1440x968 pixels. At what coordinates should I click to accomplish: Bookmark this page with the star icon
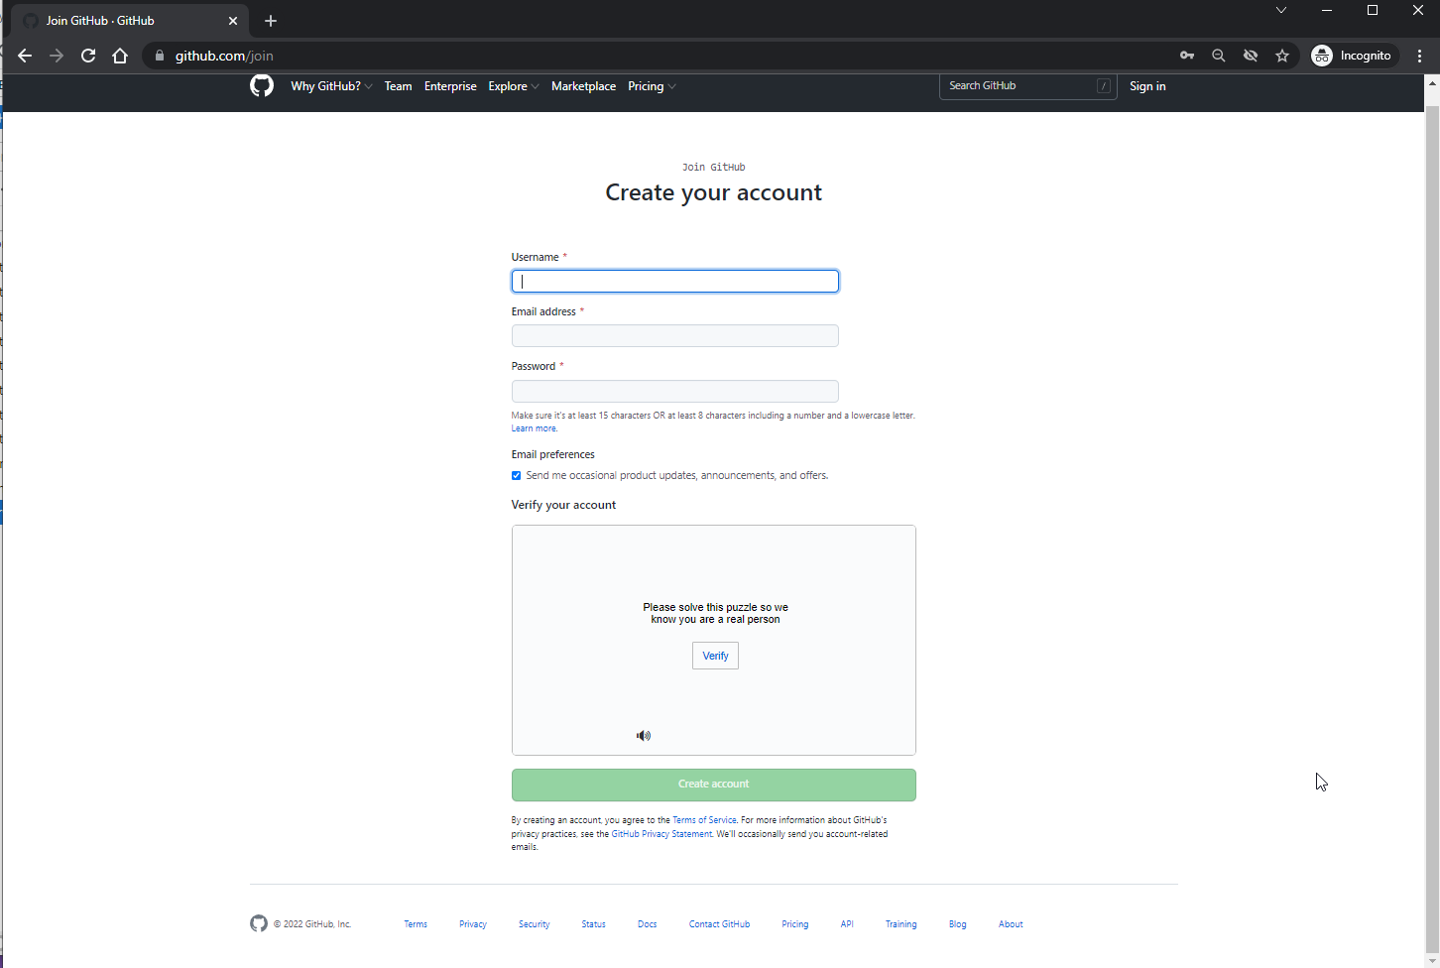click(1282, 56)
